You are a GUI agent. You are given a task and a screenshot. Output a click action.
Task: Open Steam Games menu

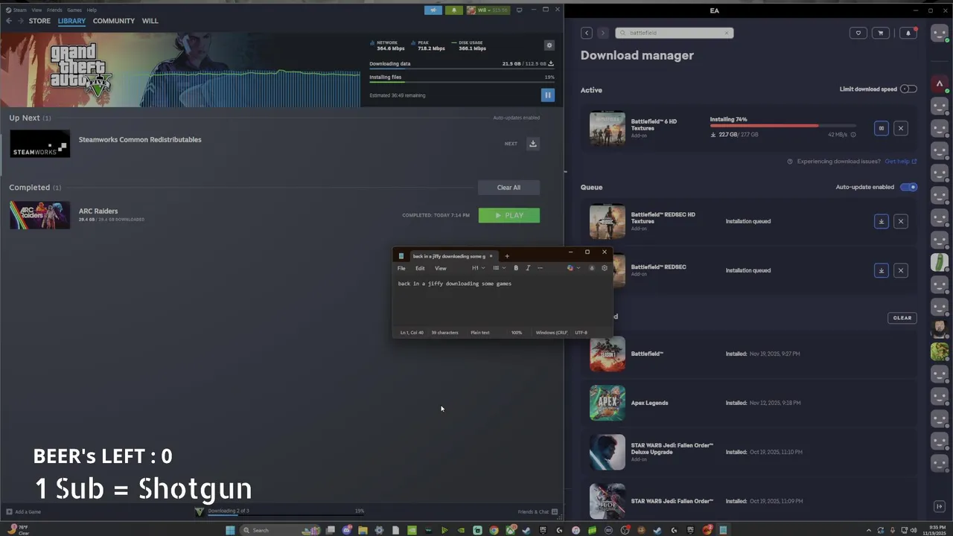point(74,10)
